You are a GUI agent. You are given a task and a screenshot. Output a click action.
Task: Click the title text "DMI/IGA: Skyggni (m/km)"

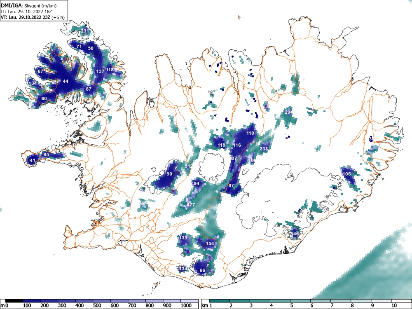tap(29, 6)
